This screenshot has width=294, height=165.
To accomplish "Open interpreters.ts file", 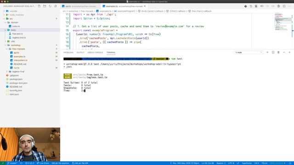I will pos(20,60).
